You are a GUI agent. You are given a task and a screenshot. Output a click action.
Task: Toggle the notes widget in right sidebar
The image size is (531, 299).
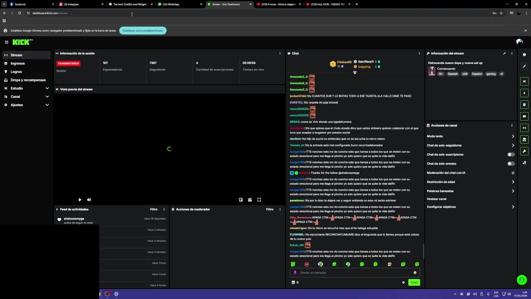(524, 105)
